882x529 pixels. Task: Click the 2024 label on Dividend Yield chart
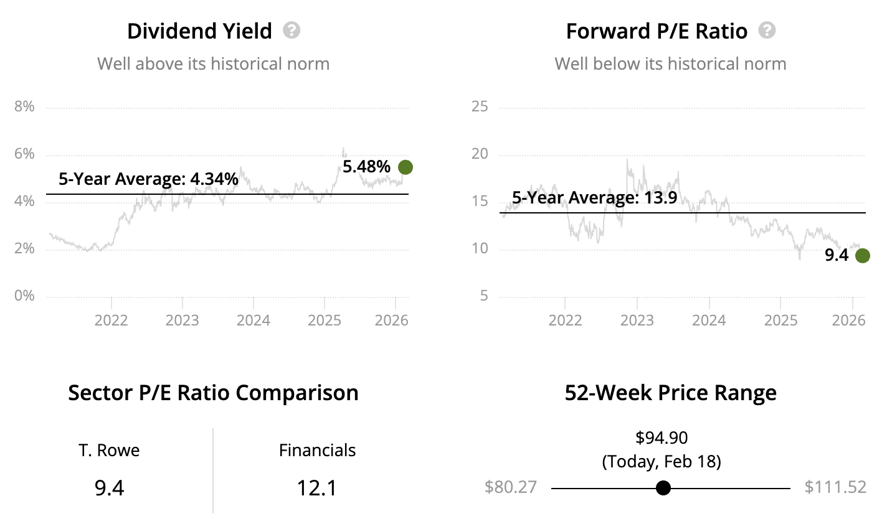253,320
